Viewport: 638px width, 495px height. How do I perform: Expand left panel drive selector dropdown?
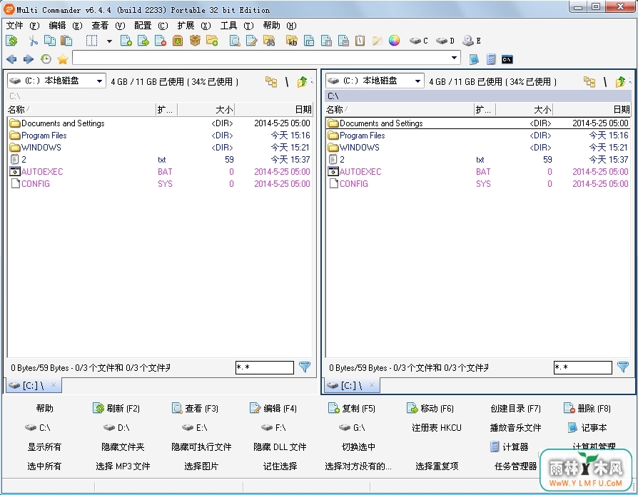tap(99, 81)
